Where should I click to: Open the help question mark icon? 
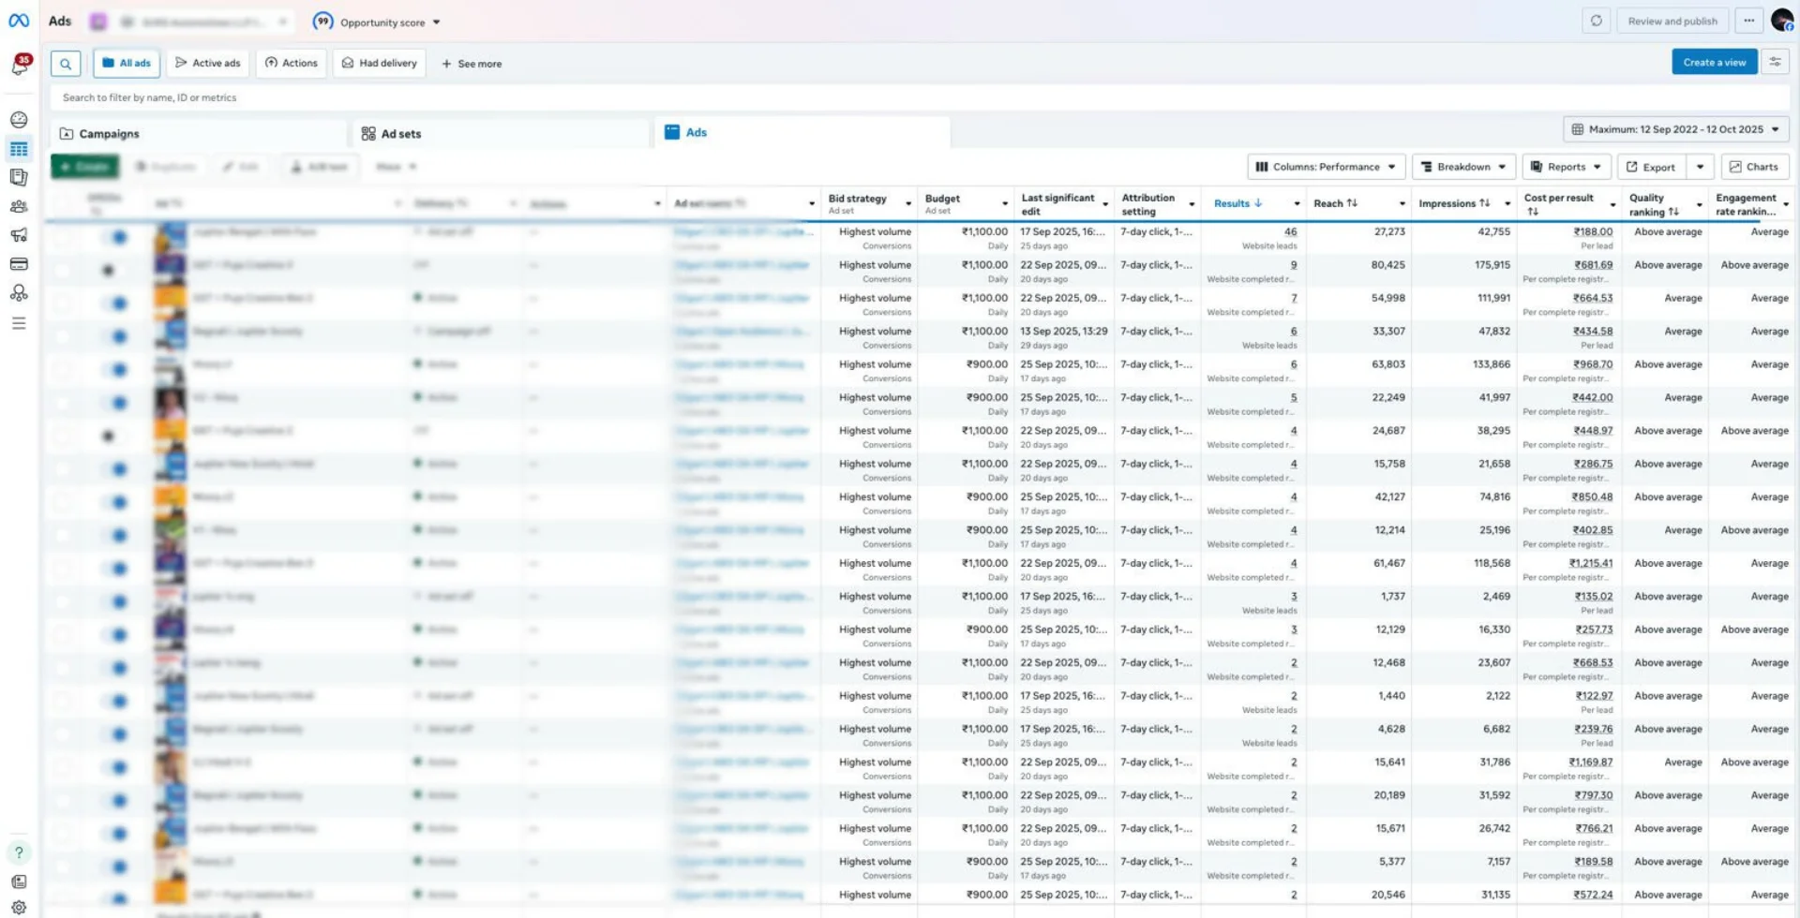pos(19,852)
